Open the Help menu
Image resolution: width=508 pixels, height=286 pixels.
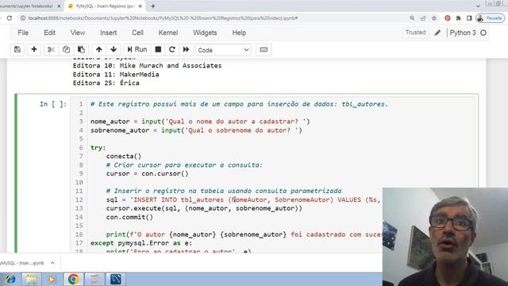pos(239,33)
